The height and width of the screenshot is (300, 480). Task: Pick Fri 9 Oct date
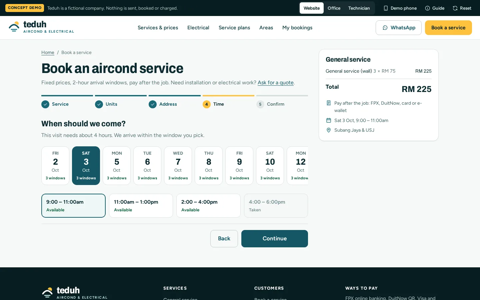coord(239,166)
